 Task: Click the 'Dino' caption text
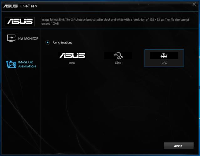tap(118, 63)
